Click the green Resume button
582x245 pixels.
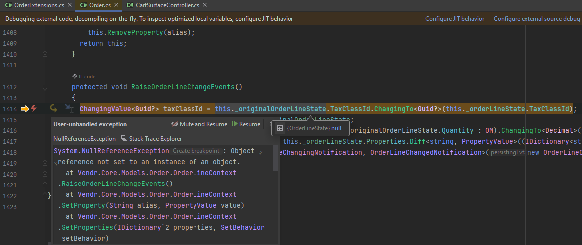coord(246,124)
